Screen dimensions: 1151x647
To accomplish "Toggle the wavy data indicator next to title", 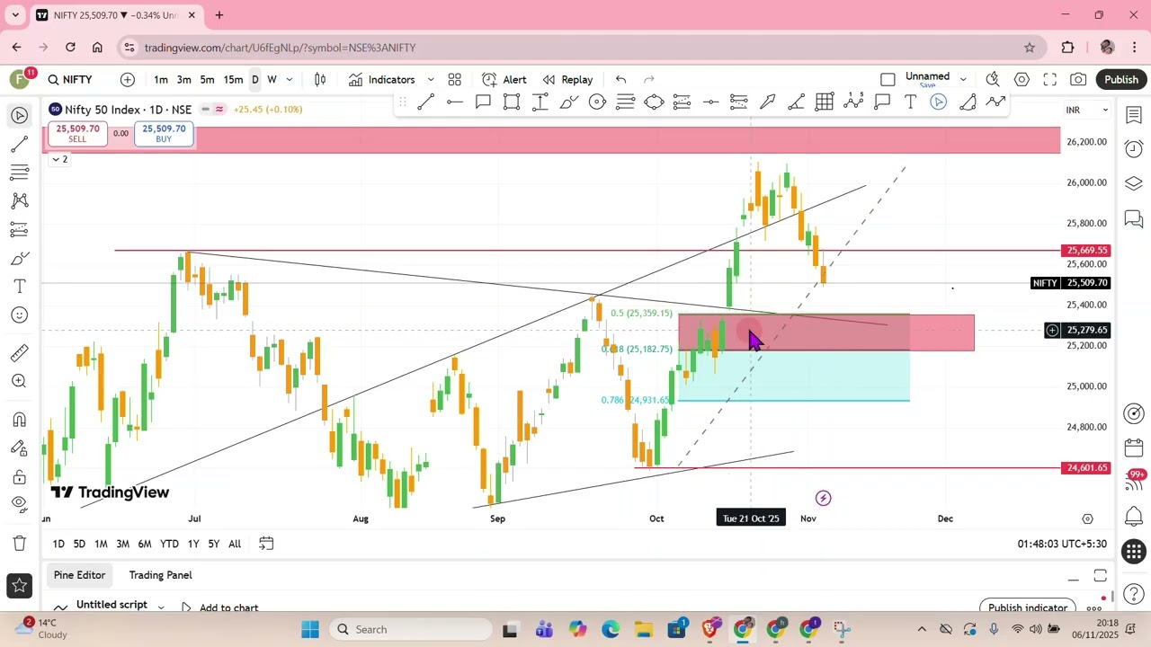I will click(219, 110).
